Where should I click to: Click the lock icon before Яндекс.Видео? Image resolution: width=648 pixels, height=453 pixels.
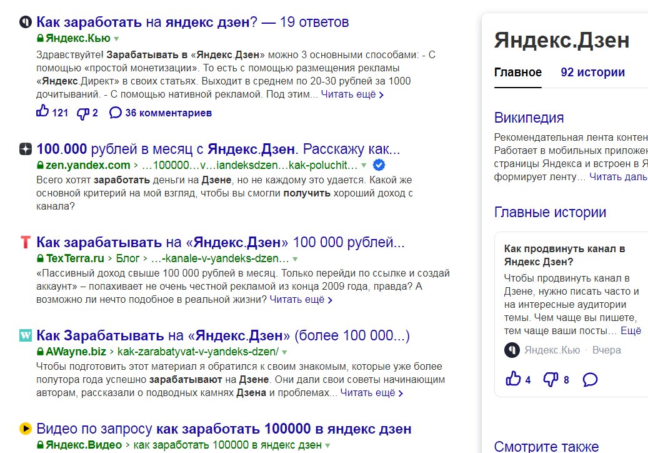point(40,445)
